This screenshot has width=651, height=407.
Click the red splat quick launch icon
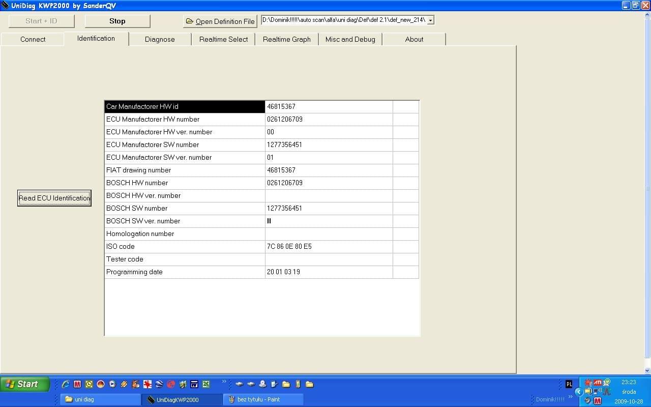click(x=147, y=384)
